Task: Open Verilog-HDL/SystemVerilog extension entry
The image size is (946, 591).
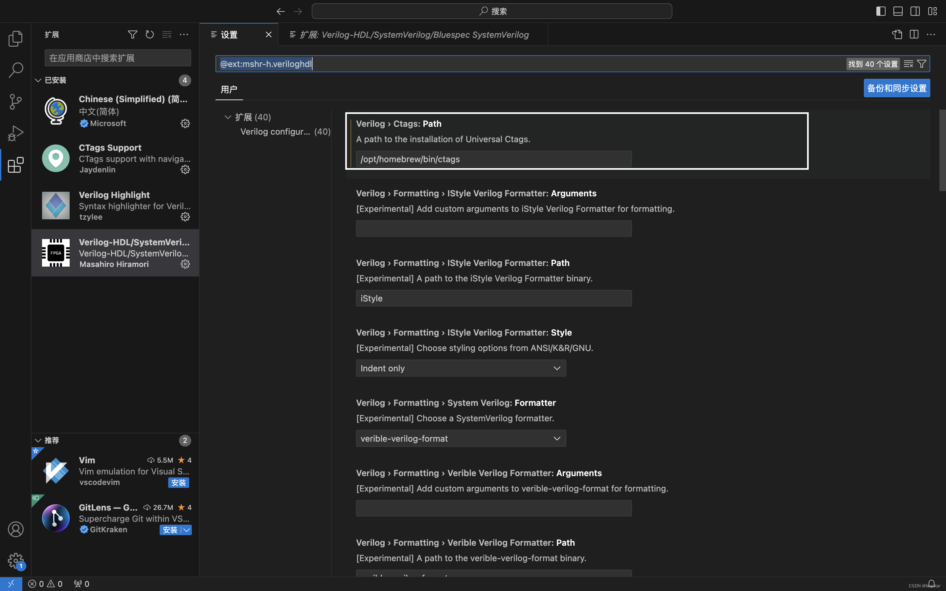Action: [115, 253]
